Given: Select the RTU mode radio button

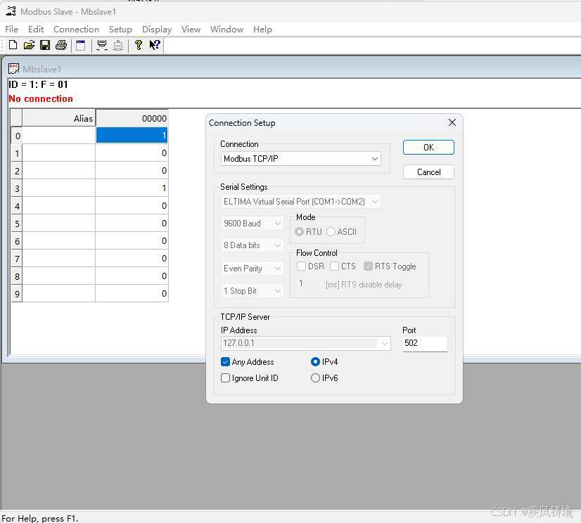Looking at the screenshot, I should tap(299, 231).
